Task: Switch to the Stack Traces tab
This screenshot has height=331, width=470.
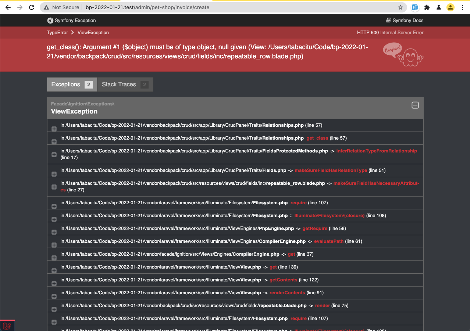Action: tap(118, 84)
